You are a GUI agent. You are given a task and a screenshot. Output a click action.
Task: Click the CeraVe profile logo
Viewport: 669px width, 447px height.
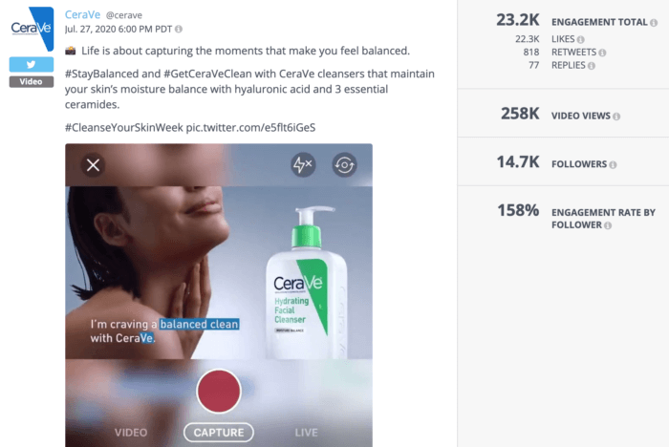pos(32,29)
